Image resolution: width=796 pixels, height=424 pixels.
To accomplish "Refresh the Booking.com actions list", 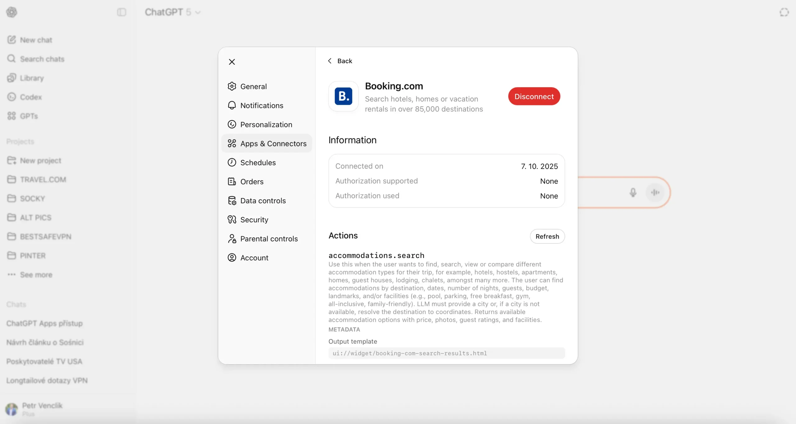I will pos(547,236).
